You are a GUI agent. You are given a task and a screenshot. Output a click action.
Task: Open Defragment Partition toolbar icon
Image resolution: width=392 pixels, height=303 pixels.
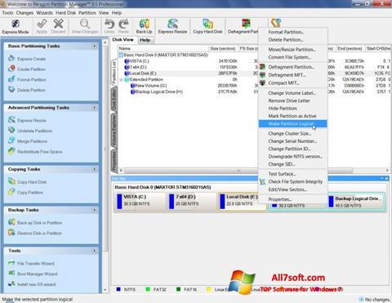pos(246,24)
